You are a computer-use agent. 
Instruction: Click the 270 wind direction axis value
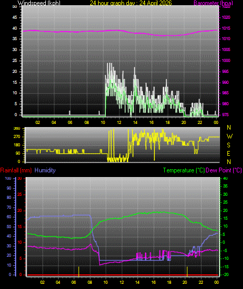pos(17,137)
